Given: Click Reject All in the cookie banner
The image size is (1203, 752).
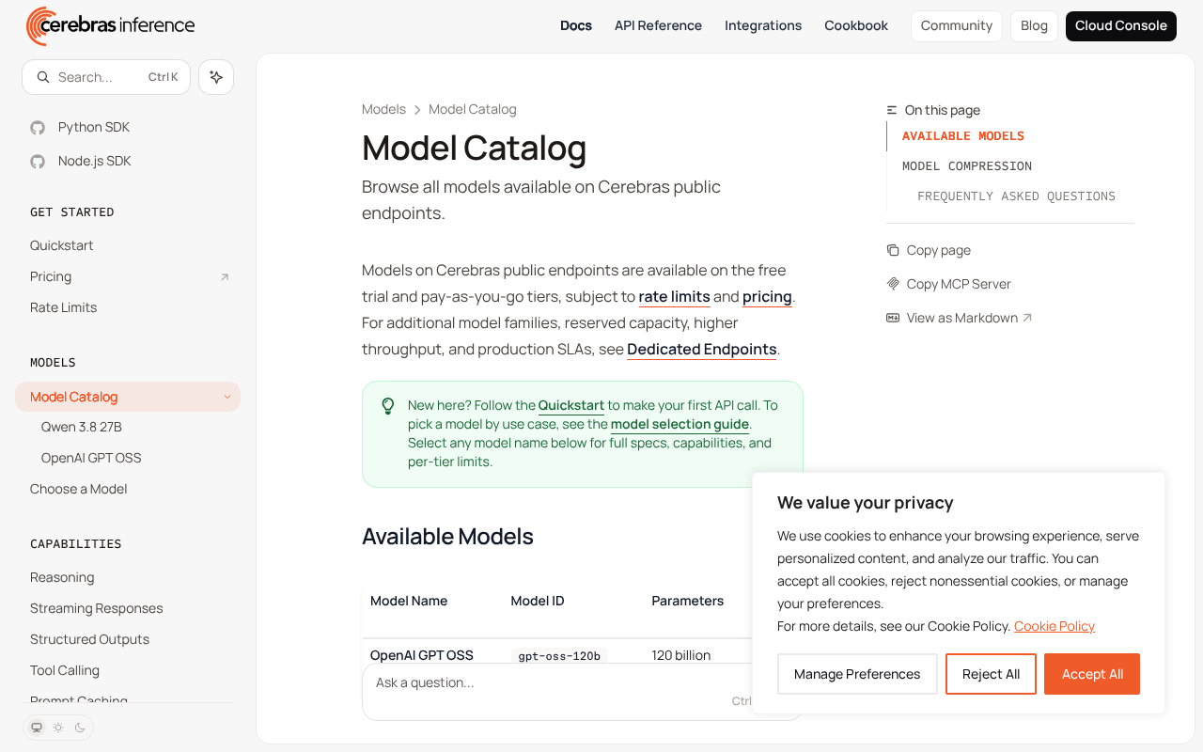Looking at the screenshot, I should tap(991, 674).
